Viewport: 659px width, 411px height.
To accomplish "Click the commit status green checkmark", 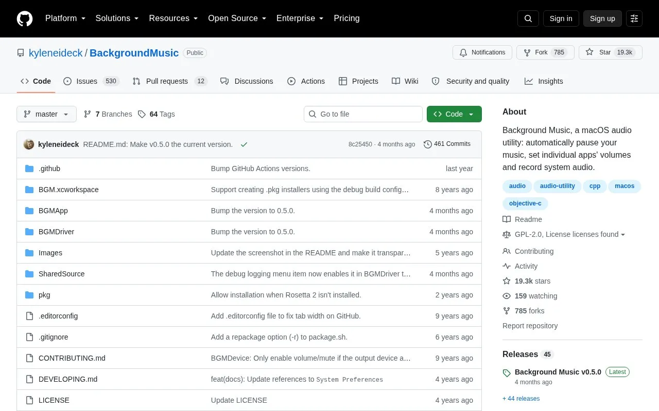I will click(x=244, y=144).
